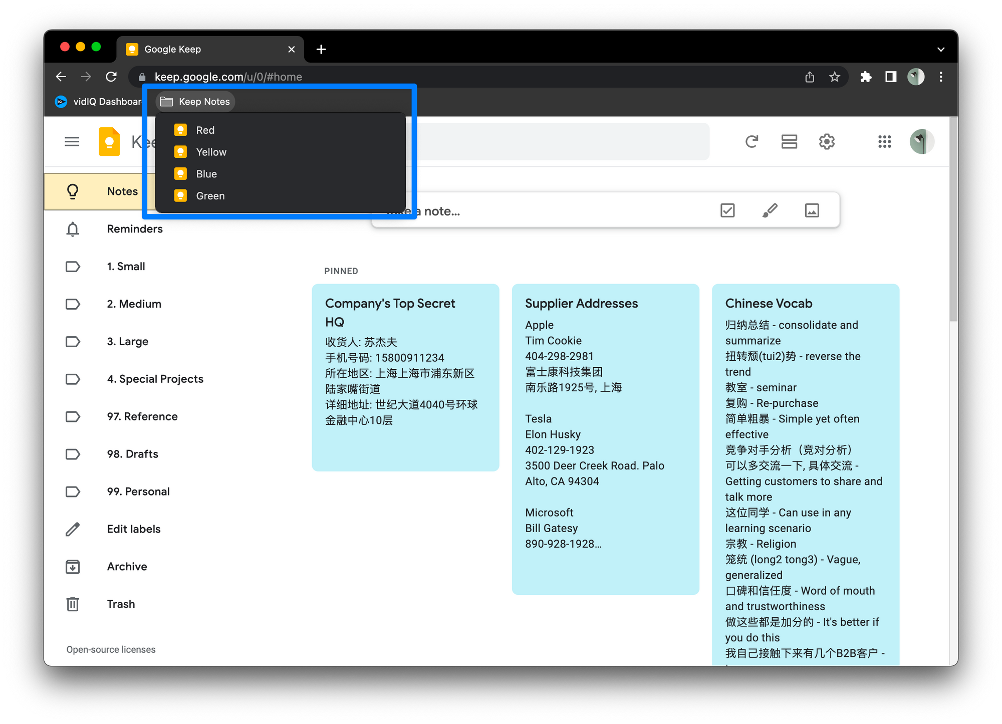1002x724 pixels.
Task: Click the Open-source licenses link
Action: point(111,650)
